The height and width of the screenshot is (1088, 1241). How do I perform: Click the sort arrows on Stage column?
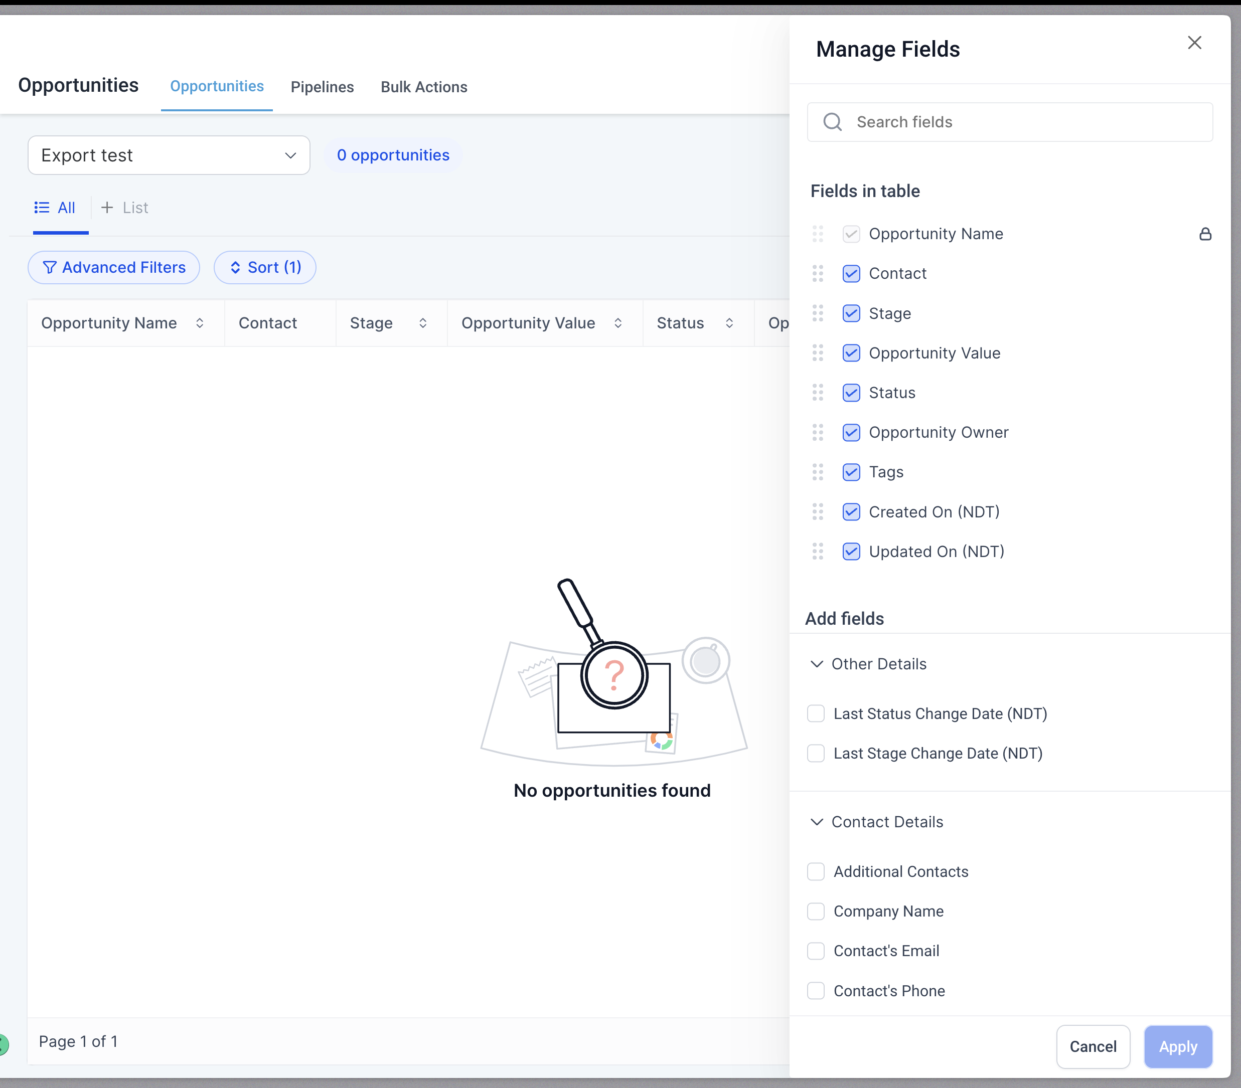[422, 323]
